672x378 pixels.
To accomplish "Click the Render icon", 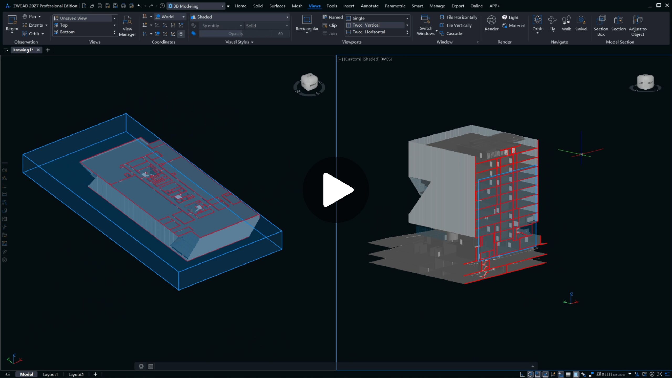I will coord(491,20).
